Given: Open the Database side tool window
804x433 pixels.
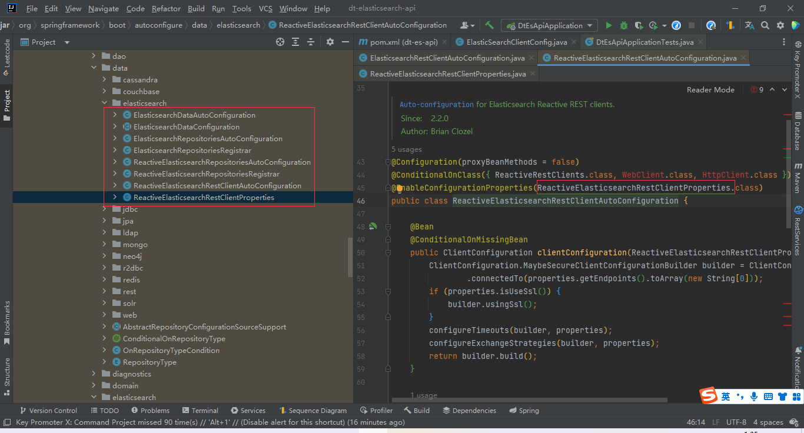Looking at the screenshot, I should [x=798, y=130].
